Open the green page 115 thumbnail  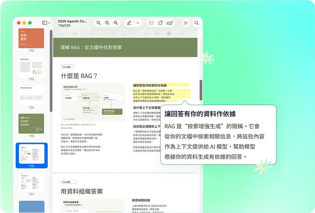[x=31, y=124]
